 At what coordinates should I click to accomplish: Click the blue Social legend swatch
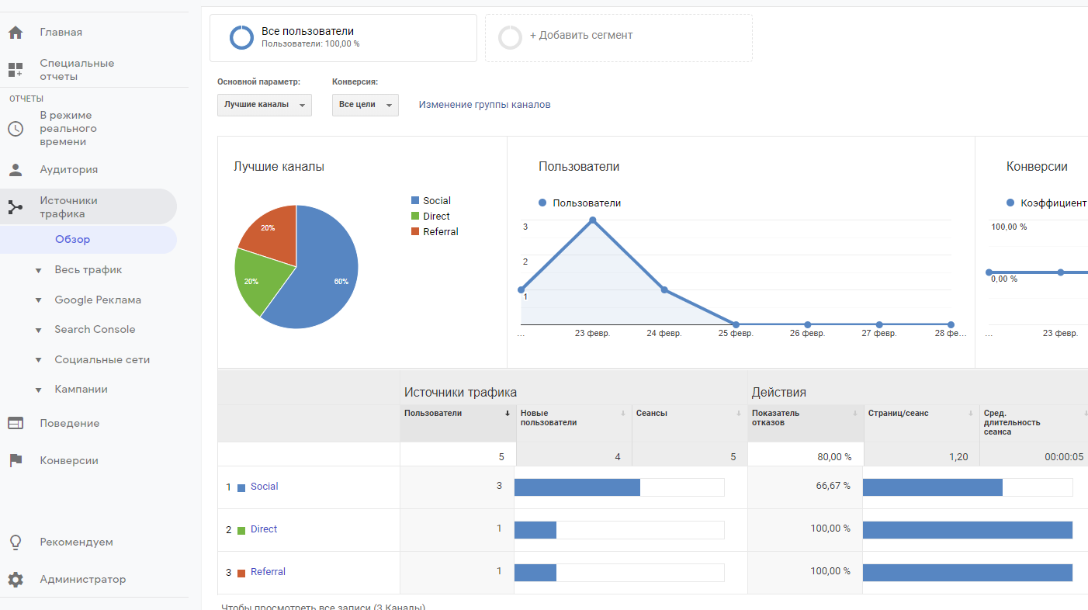415,201
